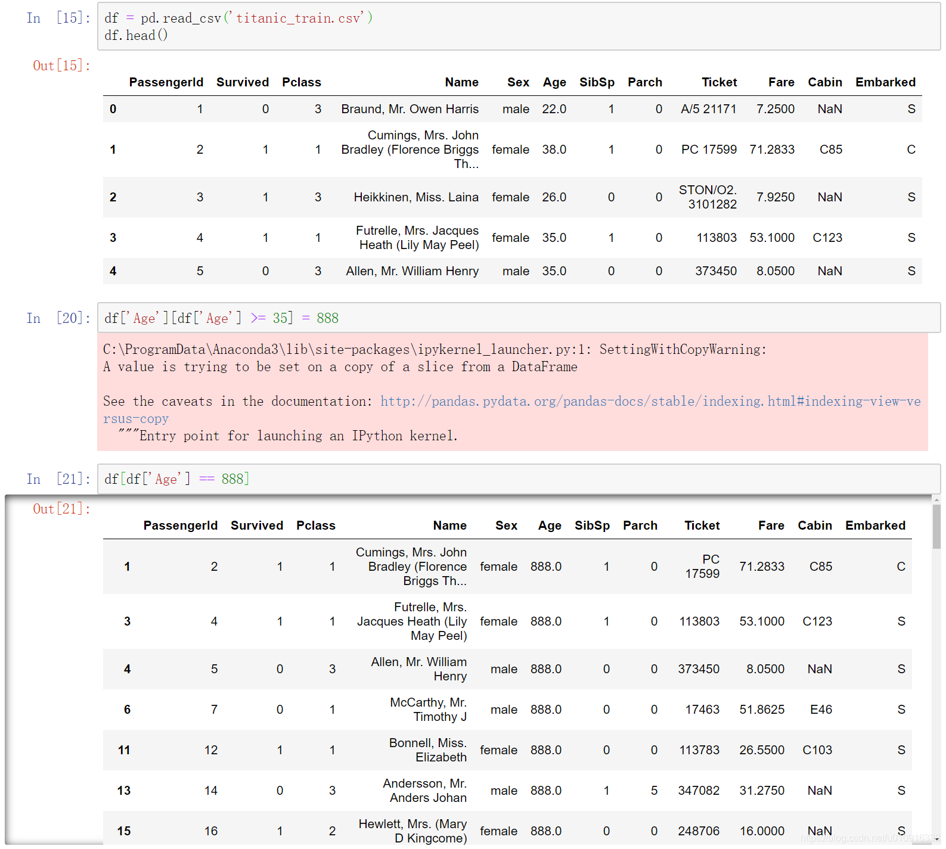The height and width of the screenshot is (849, 946).
Task: Select 'McCarthy, Mr. Timothy J' name cell
Action: [x=429, y=710]
